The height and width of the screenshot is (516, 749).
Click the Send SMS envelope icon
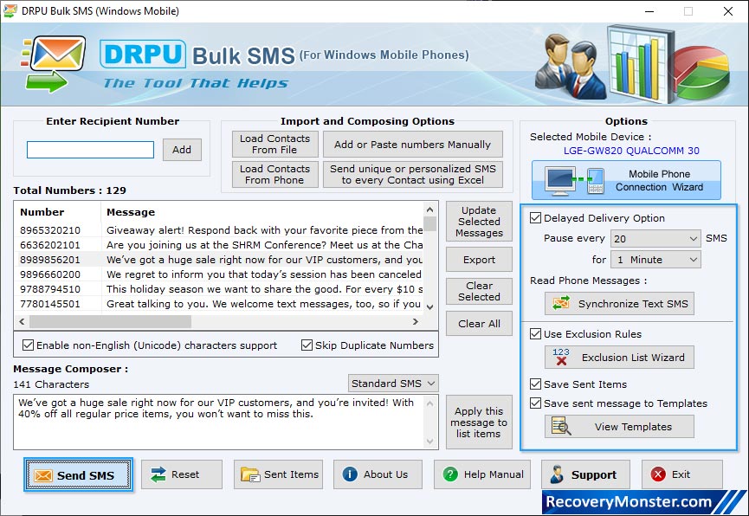47,474
